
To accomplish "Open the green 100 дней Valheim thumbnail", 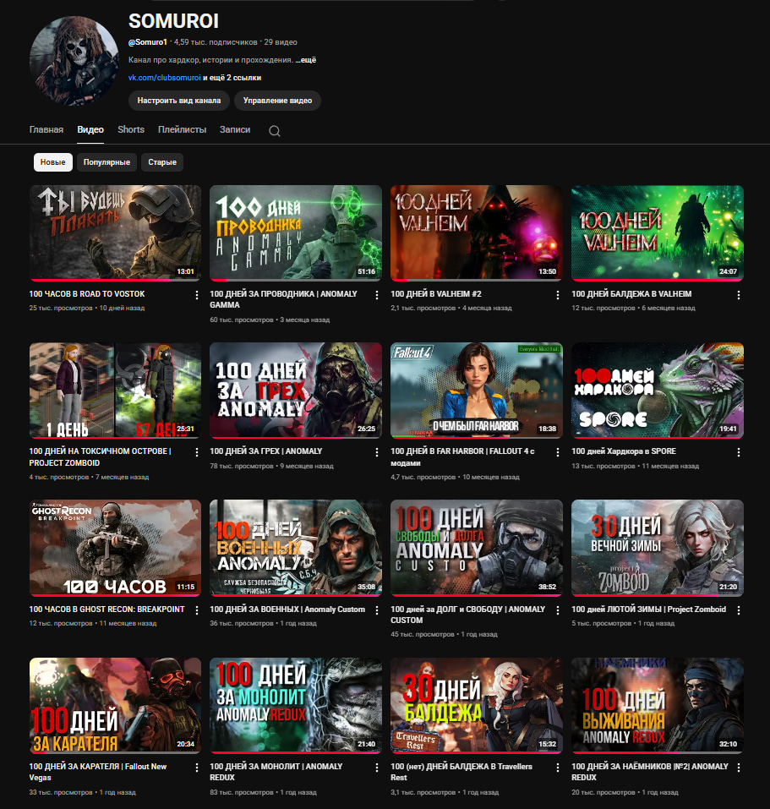I will 658,233.
